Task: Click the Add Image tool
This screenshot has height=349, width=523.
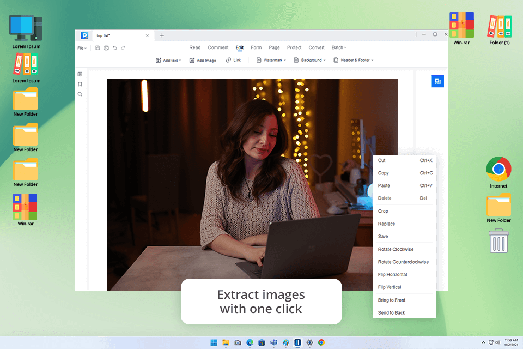Action: pos(203,60)
